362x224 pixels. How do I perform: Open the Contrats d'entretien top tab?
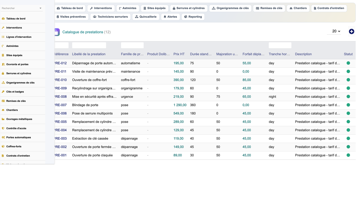tap(329, 8)
